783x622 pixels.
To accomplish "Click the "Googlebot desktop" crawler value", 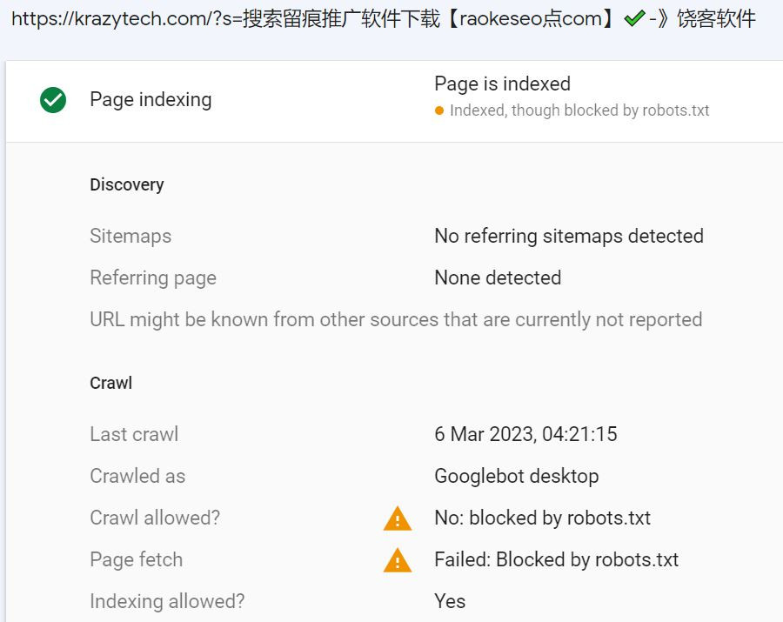I will pos(516,476).
